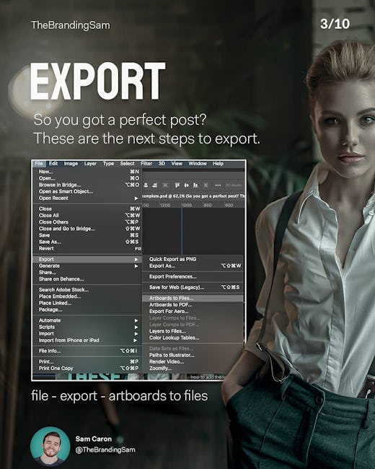Click the align bottom edges icon
375x469 pixels.
click(195, 185)
